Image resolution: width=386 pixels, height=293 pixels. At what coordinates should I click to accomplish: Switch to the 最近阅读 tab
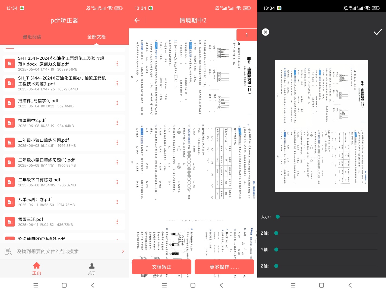pyautogui.click(x=32, y=37)
